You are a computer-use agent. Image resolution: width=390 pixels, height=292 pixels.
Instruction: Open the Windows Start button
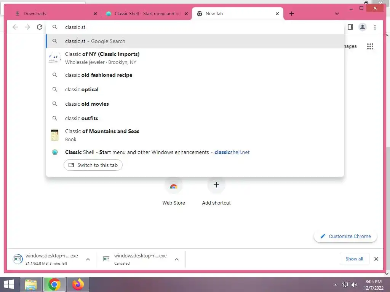click(x=9, y=284)
